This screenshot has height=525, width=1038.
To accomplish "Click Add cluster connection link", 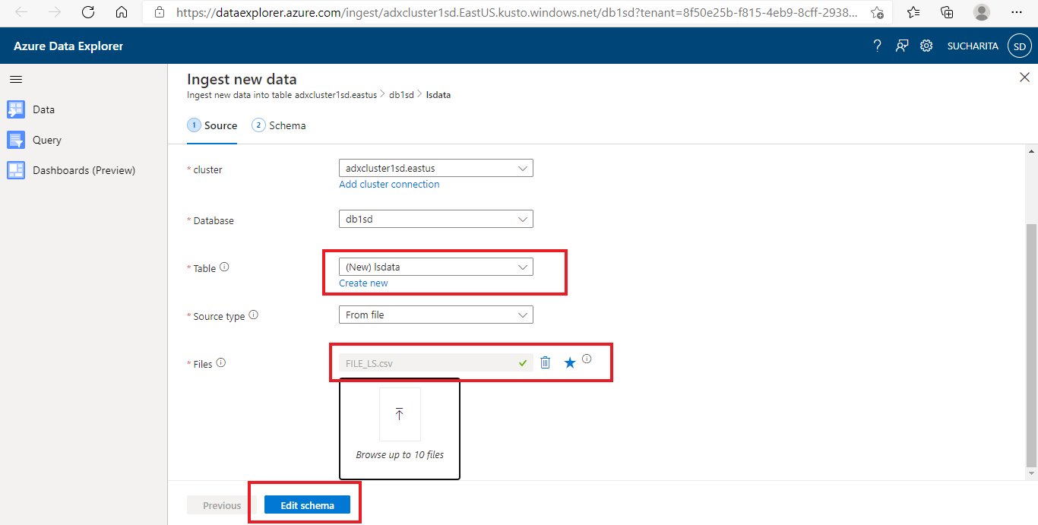I will 389,184.
